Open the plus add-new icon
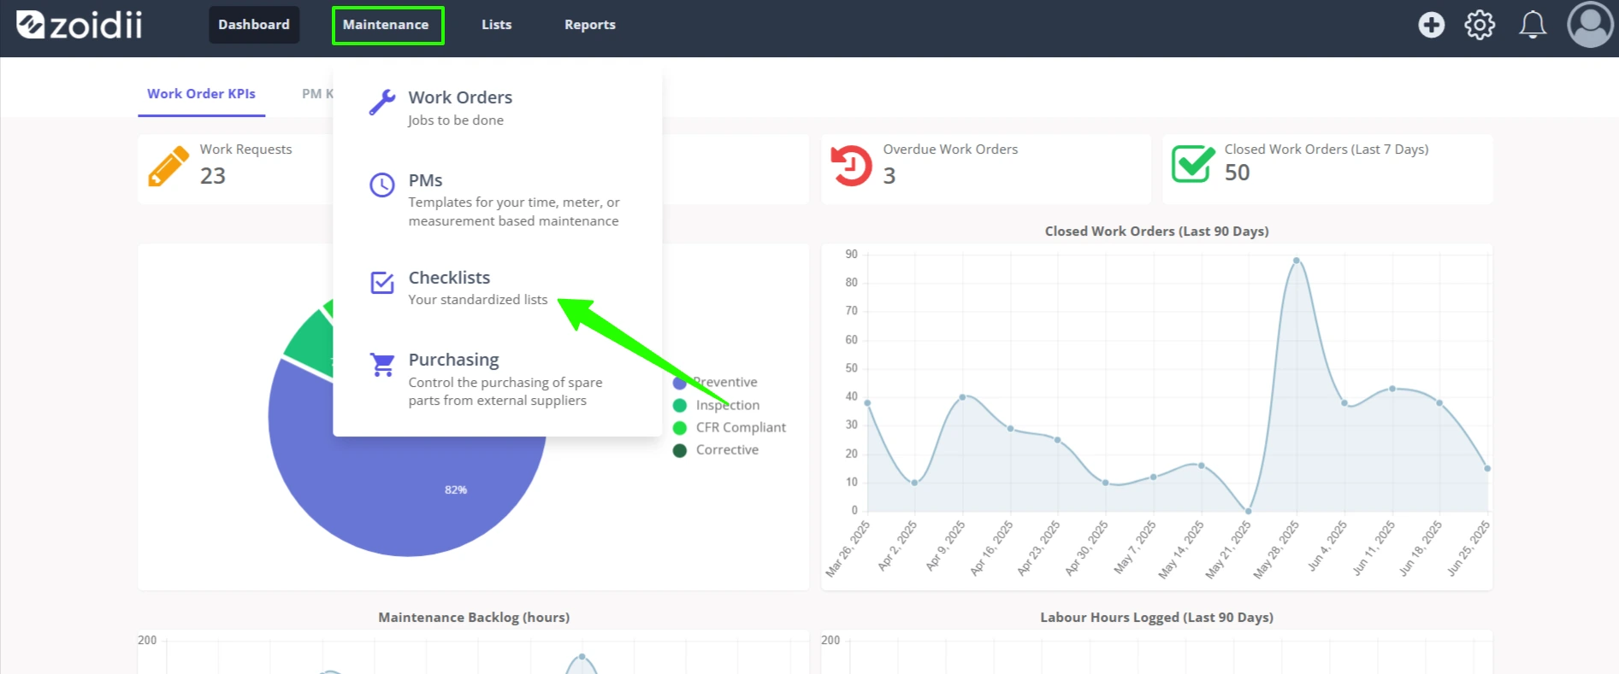 (1431, 25)
